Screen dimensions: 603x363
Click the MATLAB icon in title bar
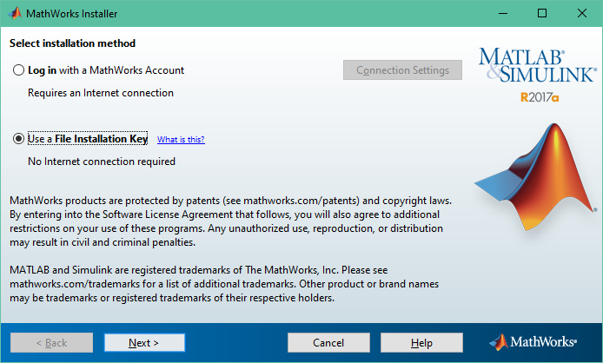point(15,13)
